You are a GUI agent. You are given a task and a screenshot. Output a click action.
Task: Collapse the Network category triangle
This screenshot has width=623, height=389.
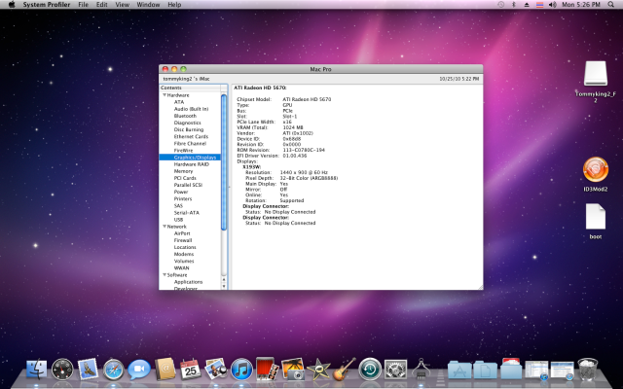tap(165, 227)
